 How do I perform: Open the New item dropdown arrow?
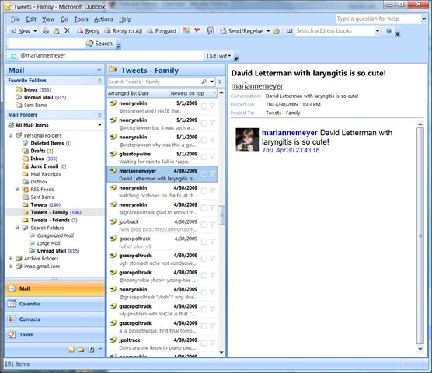tap(35, 31)
